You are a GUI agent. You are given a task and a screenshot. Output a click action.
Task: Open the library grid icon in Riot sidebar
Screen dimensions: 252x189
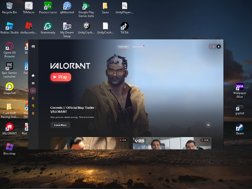33,83
